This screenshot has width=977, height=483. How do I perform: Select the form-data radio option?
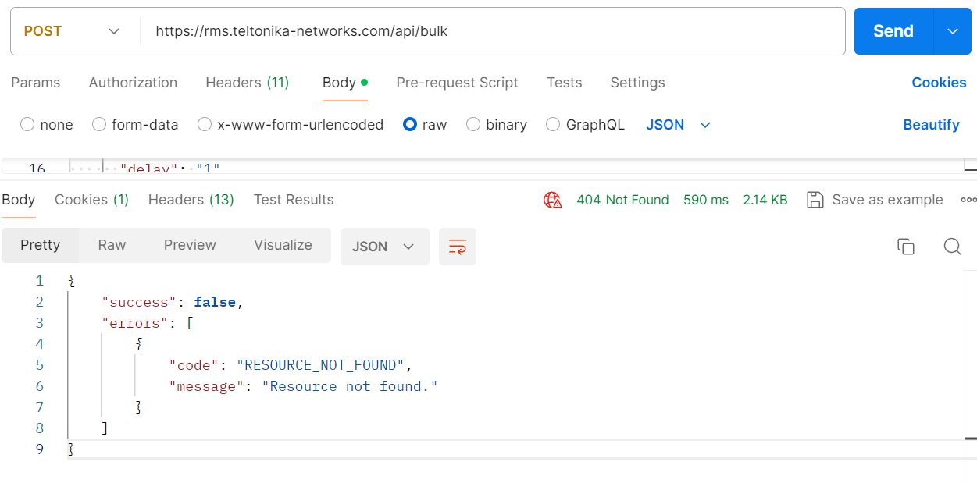99,125
